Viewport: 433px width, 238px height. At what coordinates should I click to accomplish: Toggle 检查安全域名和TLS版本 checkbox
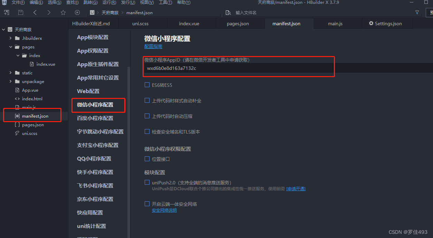click(147, 131)
